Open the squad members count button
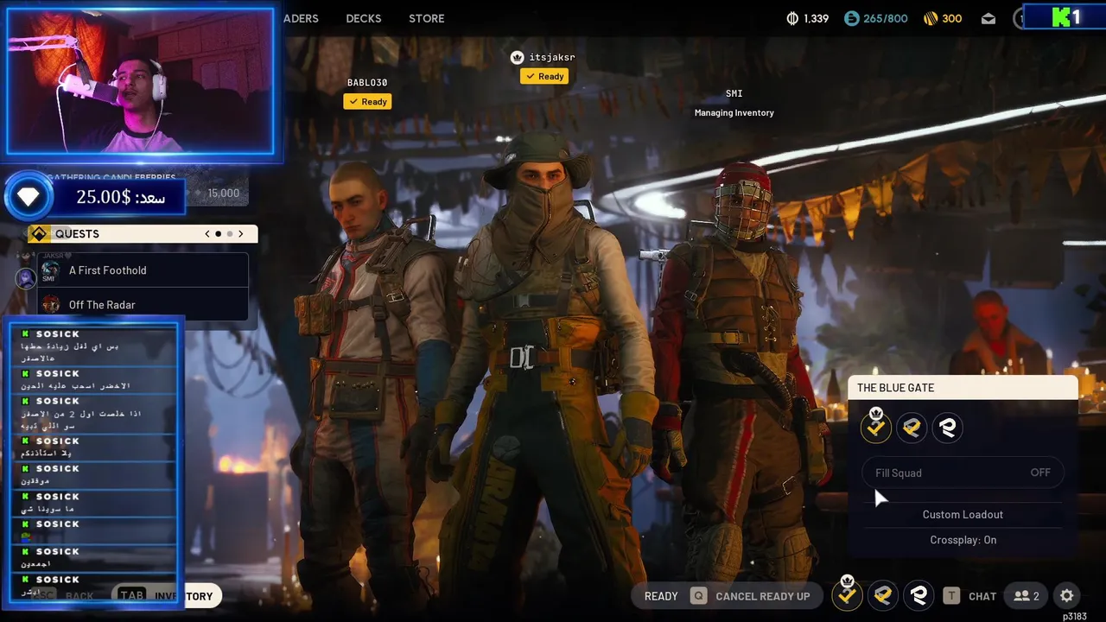 tap(1027, 596)
